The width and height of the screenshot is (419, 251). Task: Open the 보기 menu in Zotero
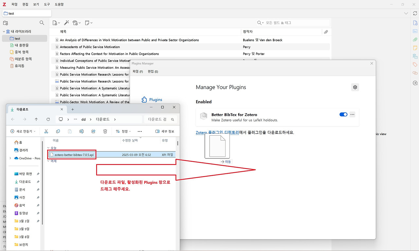point(36,5)
